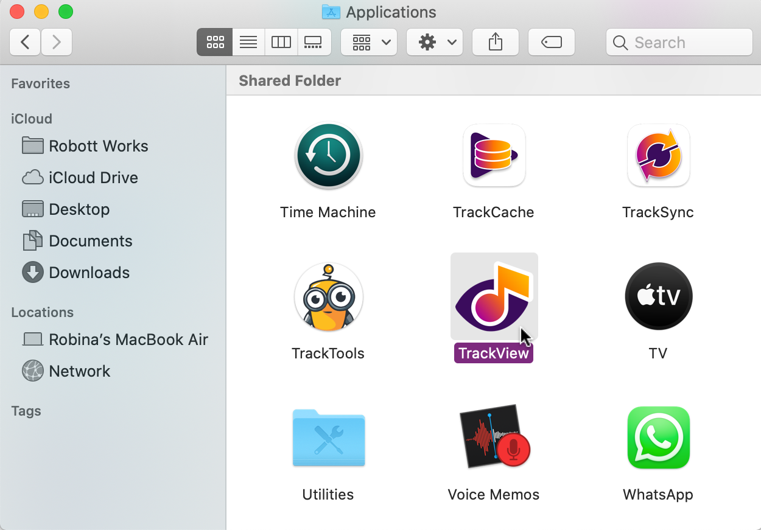Click the Share toolbar button

(x=496, y=43)
